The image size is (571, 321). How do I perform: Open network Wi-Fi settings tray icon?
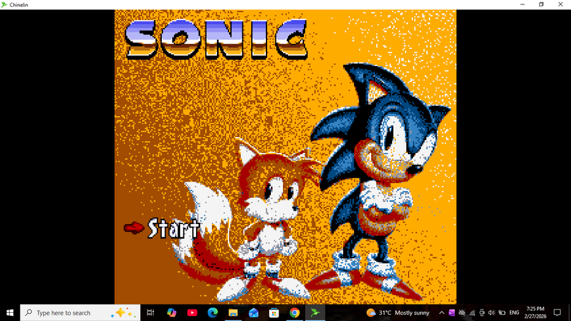click(472, 313)
